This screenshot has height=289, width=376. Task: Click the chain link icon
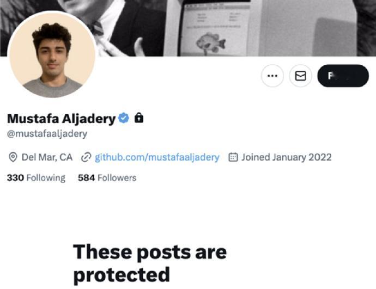(86, 157)
